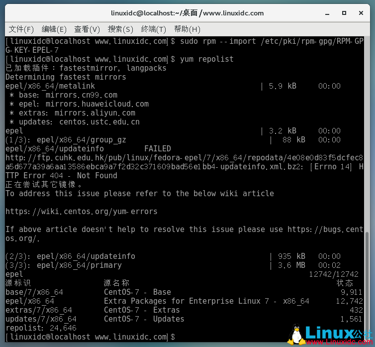Click 'Extra Packages for Enterprise Linux 7' name
Viewport: 375px width, 347px height.
(187, 301)
